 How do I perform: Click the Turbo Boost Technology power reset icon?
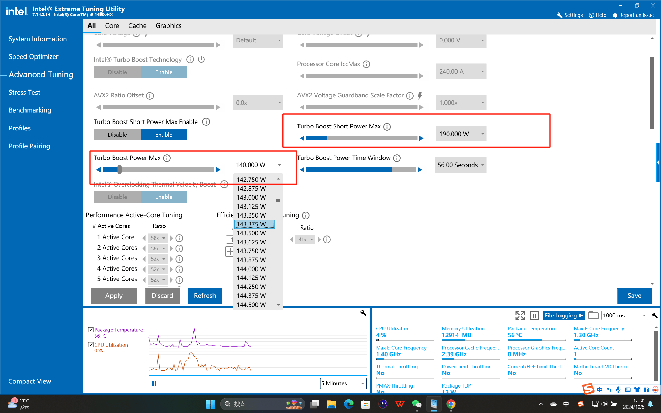point(201,60)
